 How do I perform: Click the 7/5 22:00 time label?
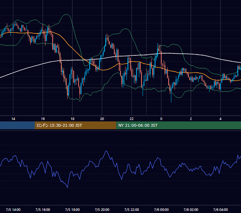[131, 209]
